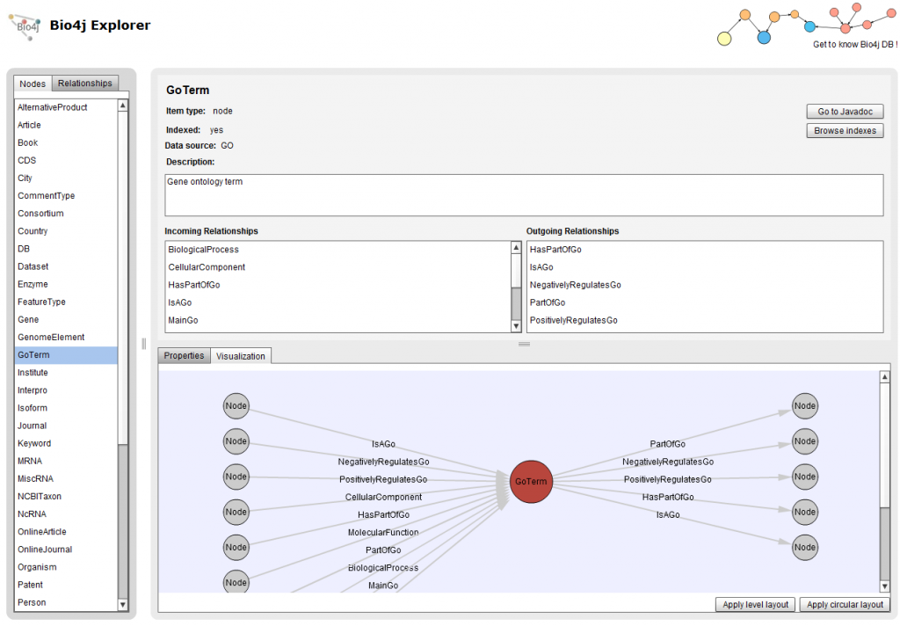
Task: Click MolecularFunction edge label in graph
Action: (x=383, y=533)
